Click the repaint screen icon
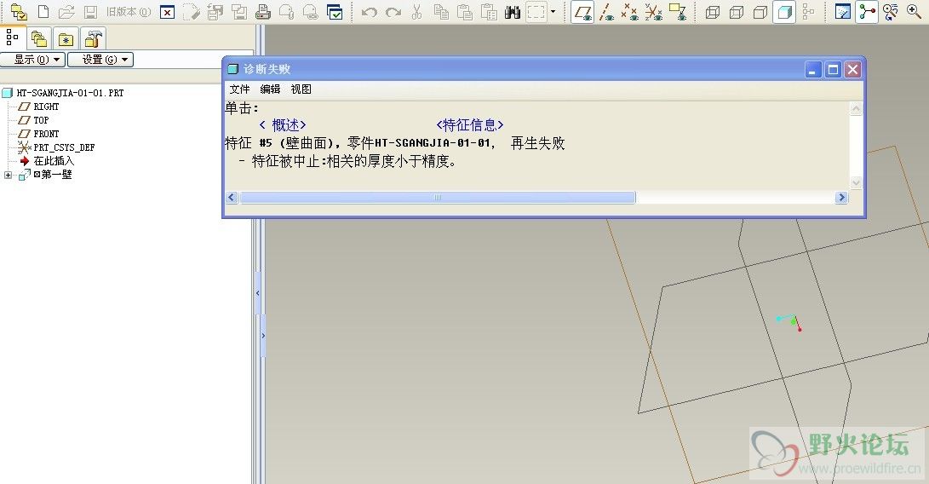 tap(842, 12)
